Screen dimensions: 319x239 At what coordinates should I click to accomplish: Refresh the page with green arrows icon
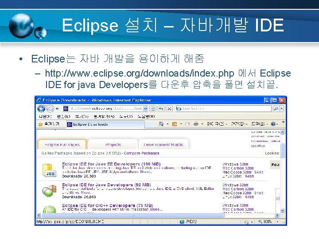point(161,109)
